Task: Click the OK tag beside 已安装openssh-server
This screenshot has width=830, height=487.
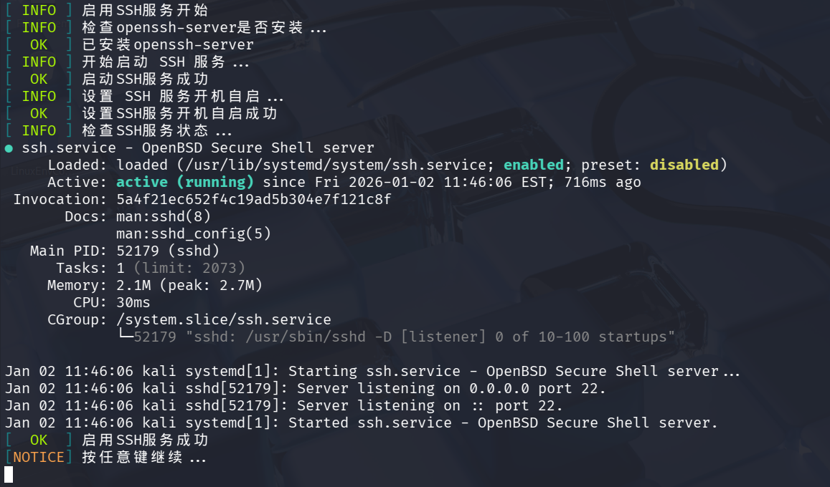Action: [x=39, y=44]
